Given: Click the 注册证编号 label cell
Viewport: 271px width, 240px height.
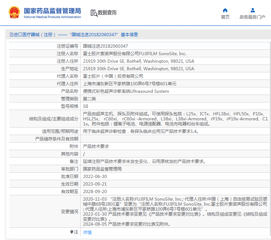Looking at the screenshot, I should [45, 46].
